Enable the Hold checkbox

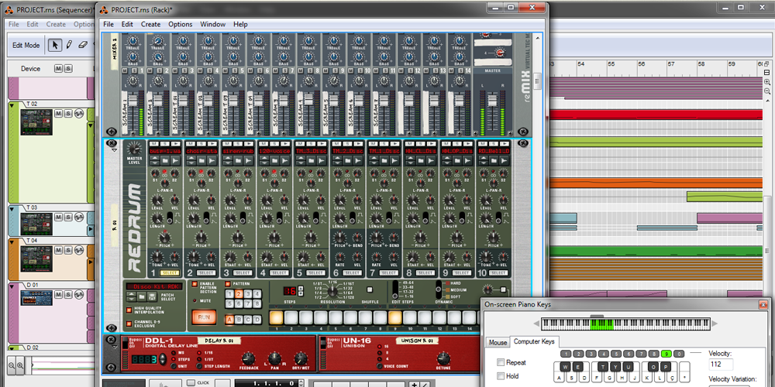click(501, 376)
